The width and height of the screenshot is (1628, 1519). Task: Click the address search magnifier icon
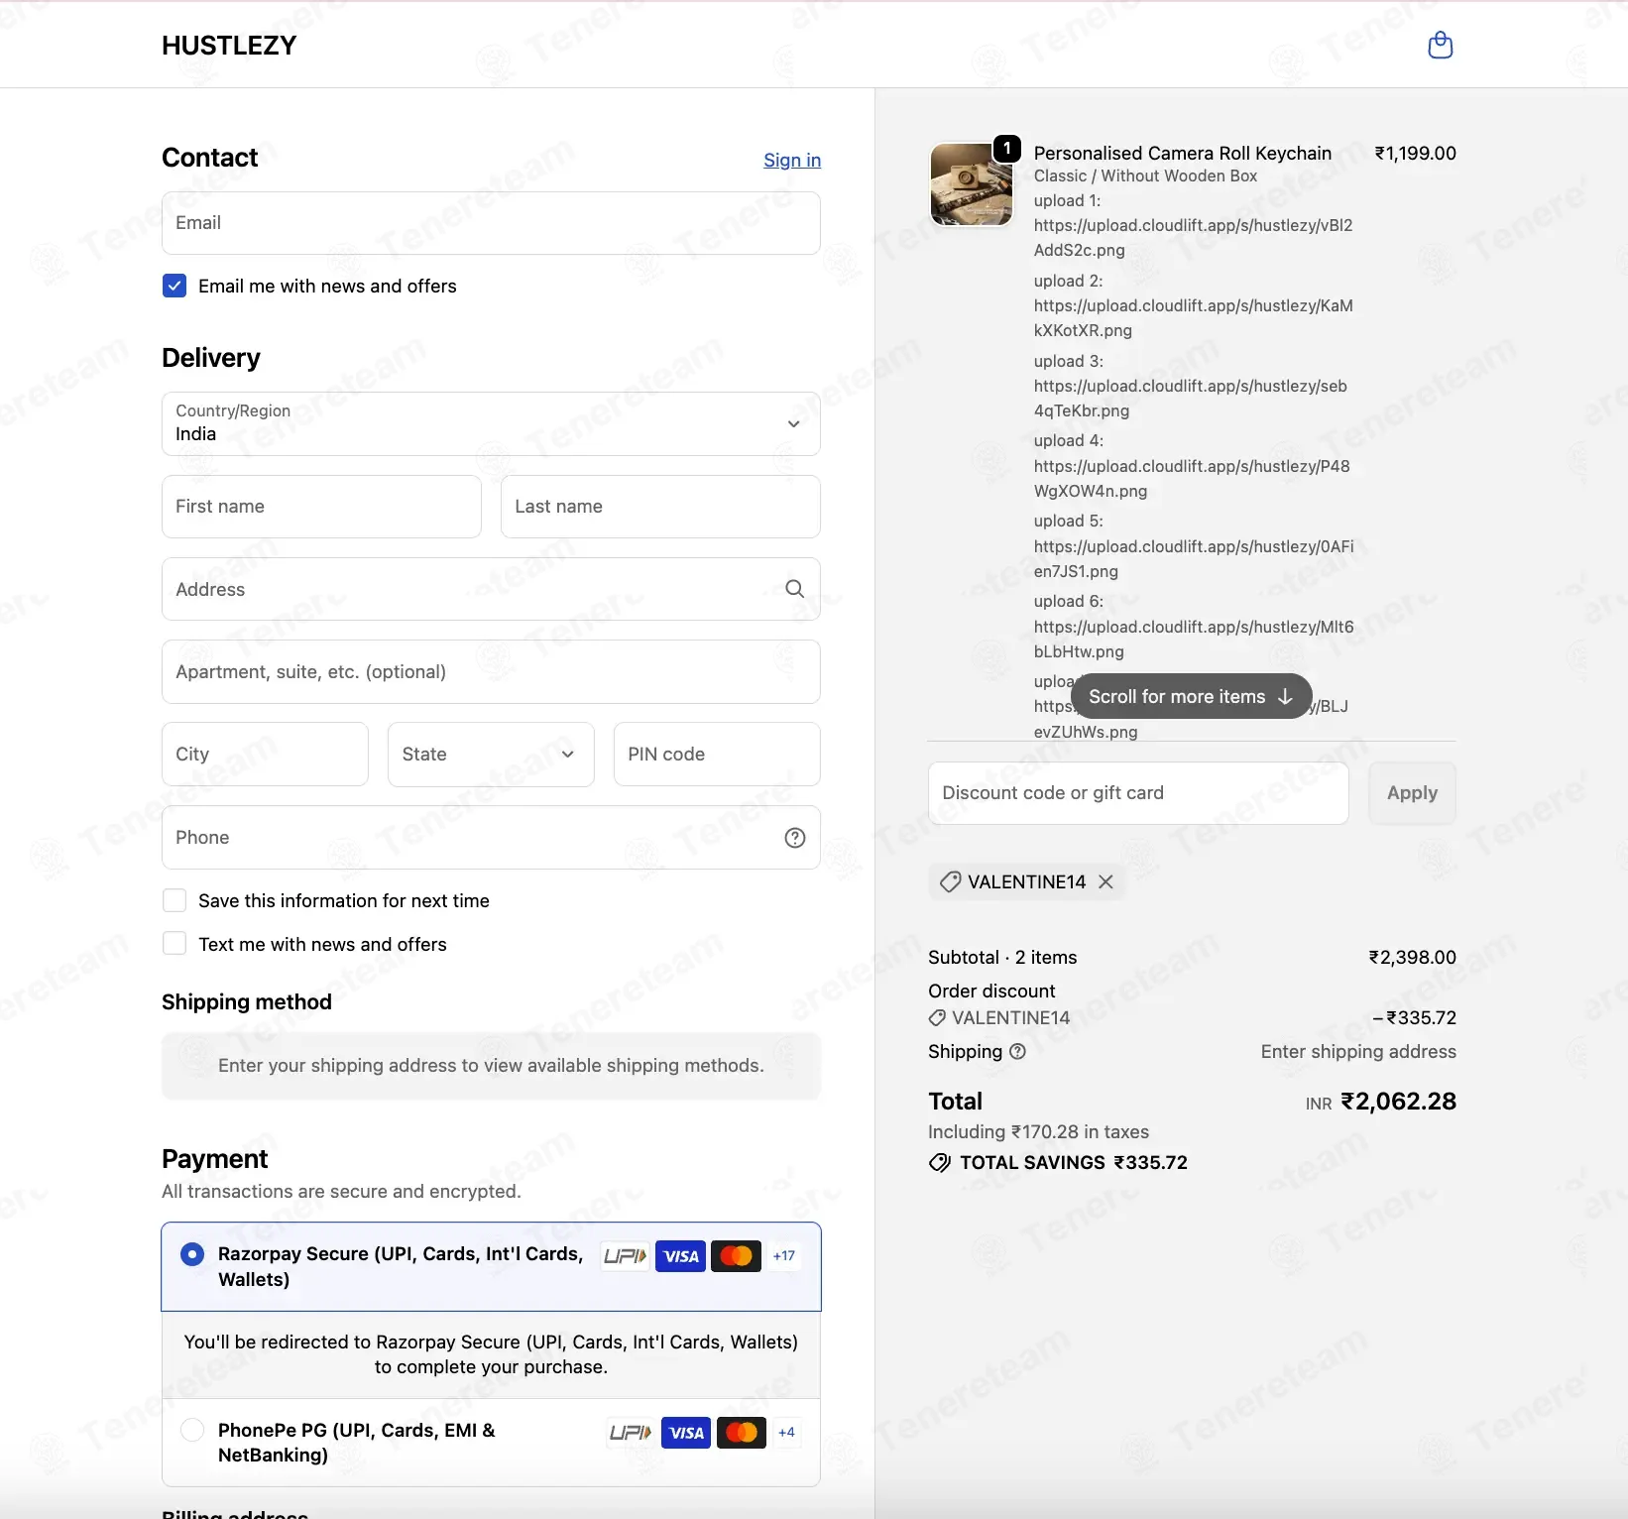(794, 589)
